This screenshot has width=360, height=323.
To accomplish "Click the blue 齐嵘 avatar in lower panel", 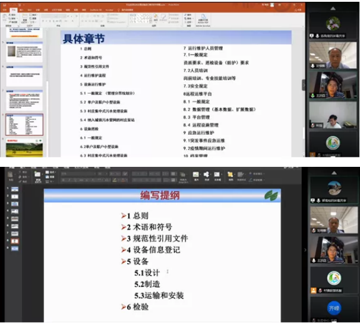I will (x=334, y=308).
